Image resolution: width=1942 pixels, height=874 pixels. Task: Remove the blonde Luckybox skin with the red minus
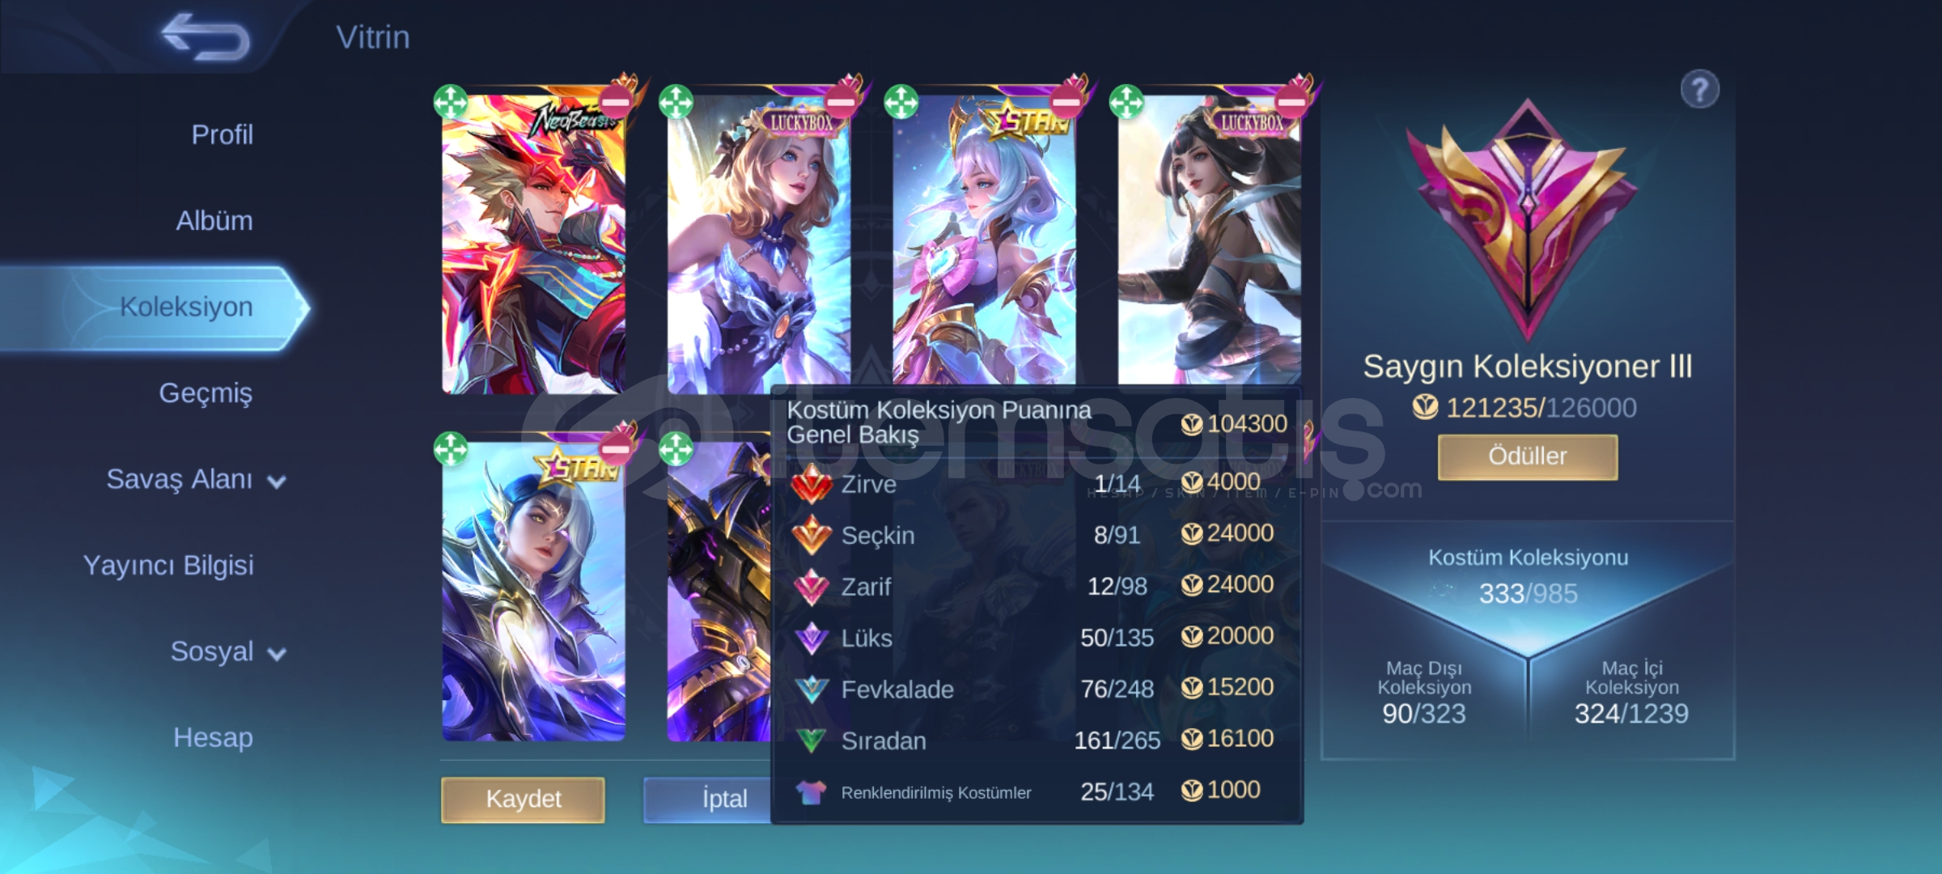tap(841, 103)
